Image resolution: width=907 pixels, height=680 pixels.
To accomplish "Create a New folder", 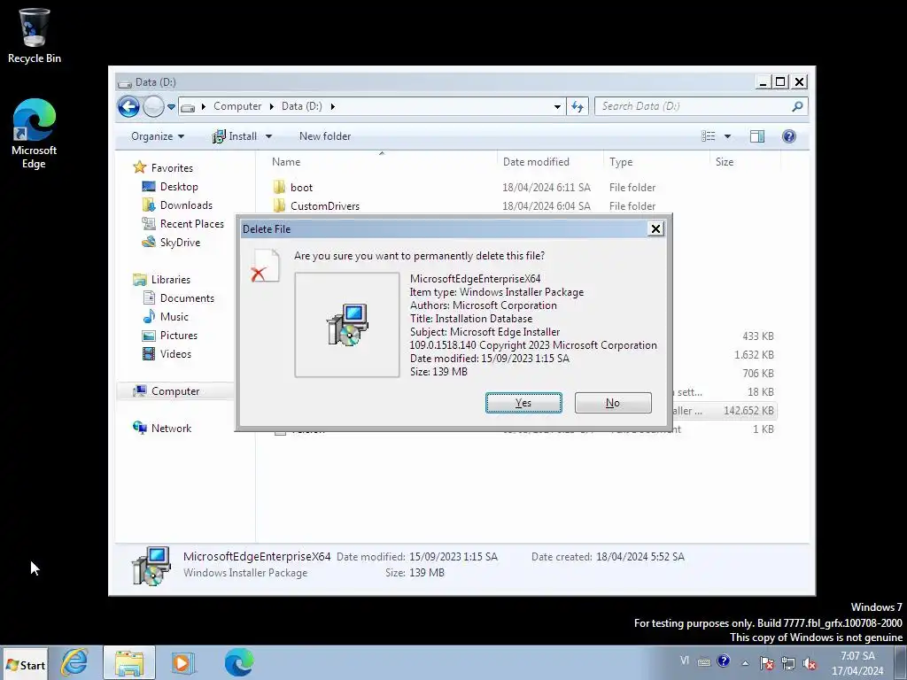I will point(325,136).
